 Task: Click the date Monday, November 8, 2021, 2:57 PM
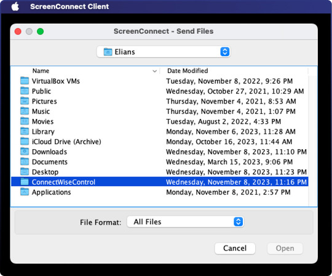(x=228, y=192)
